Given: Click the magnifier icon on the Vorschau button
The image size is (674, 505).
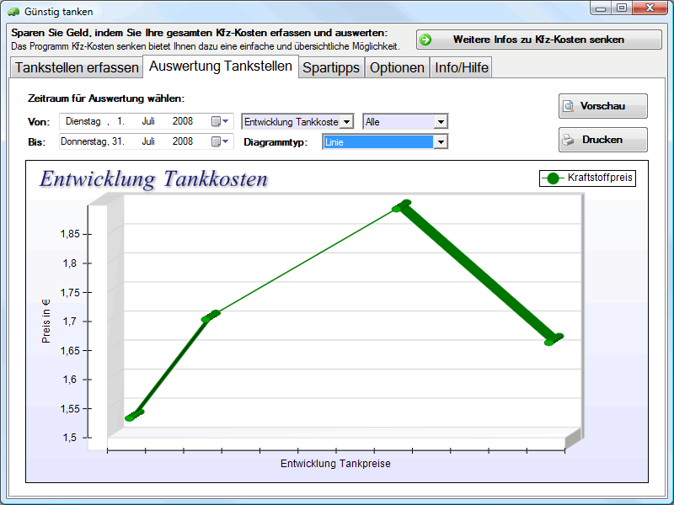Looking at the screenshot, I should pyautogui.click(x=569, y=106).
